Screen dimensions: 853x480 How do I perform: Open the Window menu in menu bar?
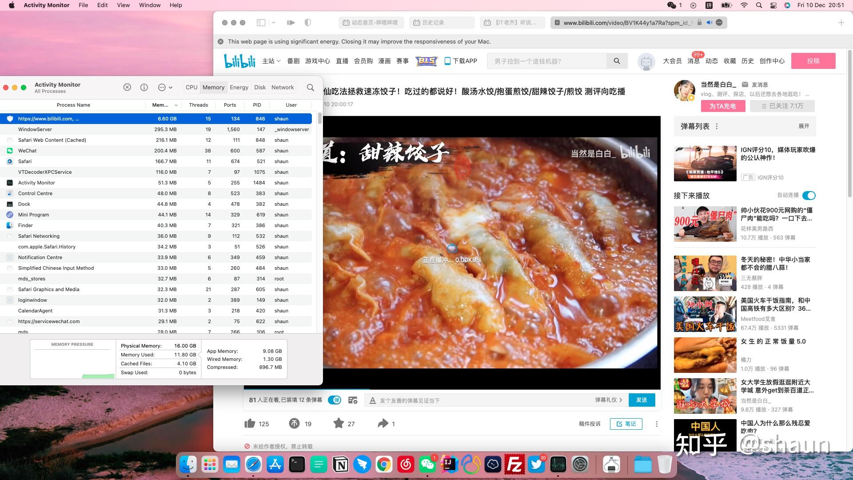click(x=150, y=5)
